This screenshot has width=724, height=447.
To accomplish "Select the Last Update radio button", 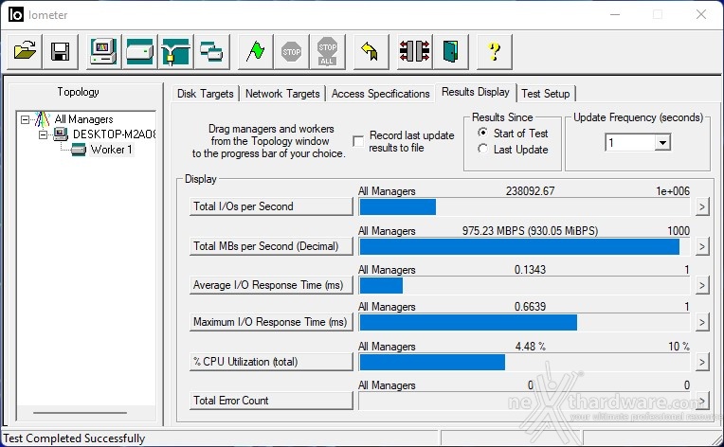I will [483, 149].
